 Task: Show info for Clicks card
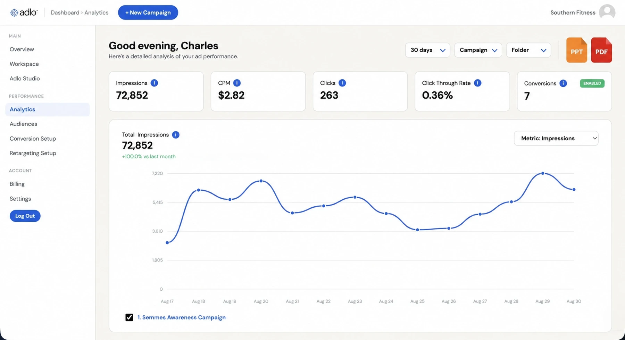(342, 83)
